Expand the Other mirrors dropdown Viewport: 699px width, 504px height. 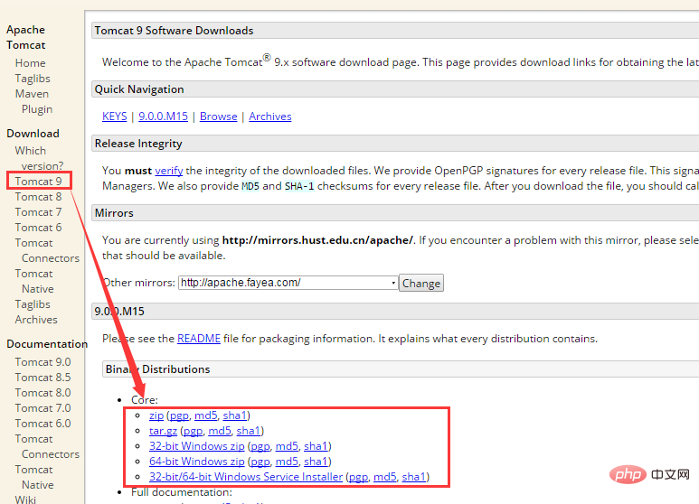pos(288,283)
